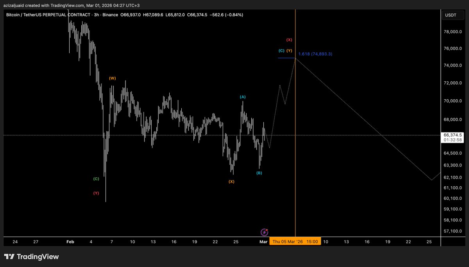Select the red (Y) wave label
The height and width of the screenshot is (267, 469).
click(x=96, y=193)
